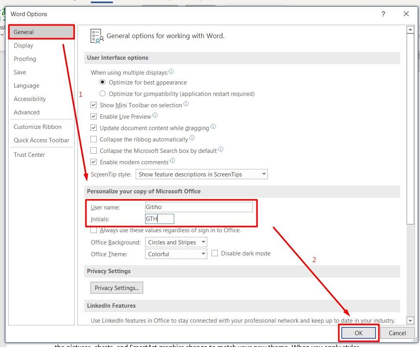Switch to the Display category
The image size is (420, 347).
point(41,46)
